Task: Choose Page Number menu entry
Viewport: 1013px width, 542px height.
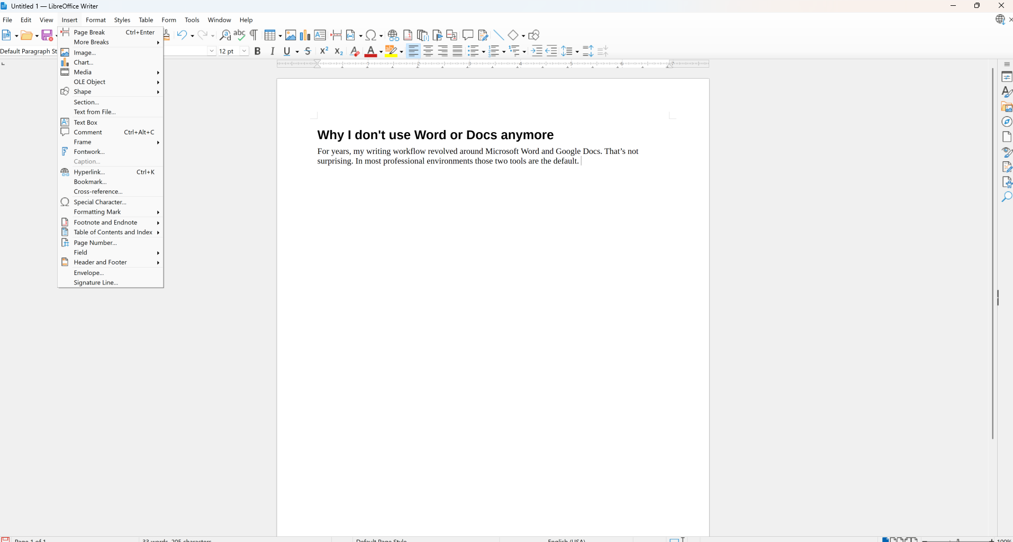Action: tap(110, 243)
